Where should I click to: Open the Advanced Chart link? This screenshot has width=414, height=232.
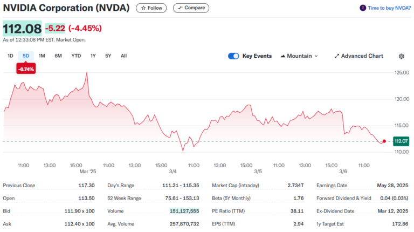point(358,56)
